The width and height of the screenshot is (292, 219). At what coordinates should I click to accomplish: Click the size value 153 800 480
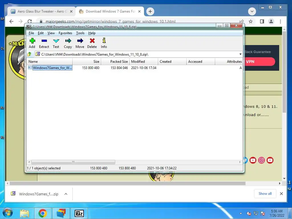pyautogui.click(x=91, y=68)
